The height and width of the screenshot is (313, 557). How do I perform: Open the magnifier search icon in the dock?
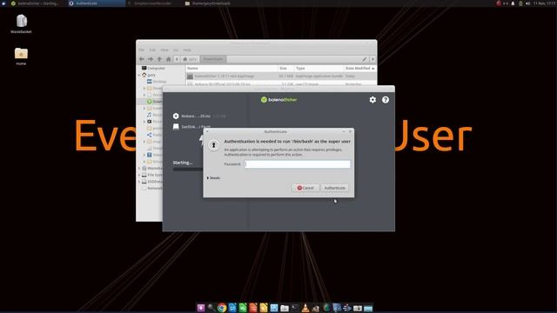211,308
